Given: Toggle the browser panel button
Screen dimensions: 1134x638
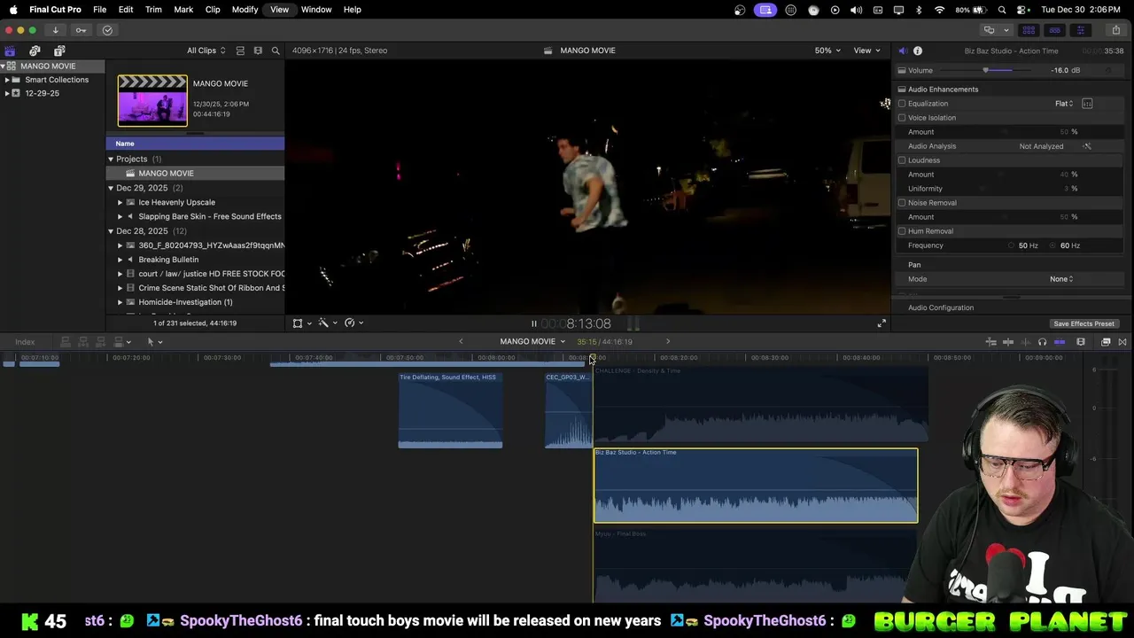Looking at the screenshot, I should [x=1029, y=30].
